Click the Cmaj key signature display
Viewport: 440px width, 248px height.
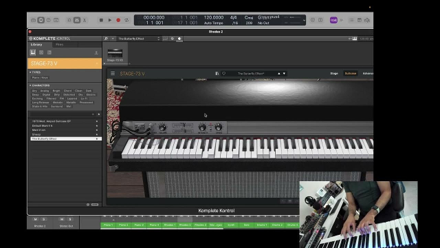coord(249,17)
